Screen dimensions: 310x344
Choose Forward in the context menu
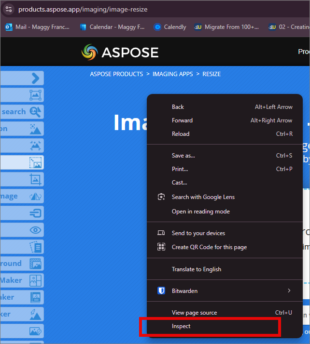[225, 120]
